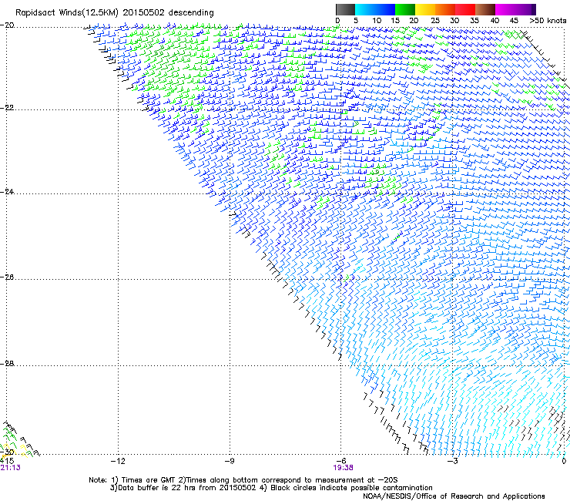The width and height of the screenshot is (570, 501).
Task: Click legend tick label '25'
Action: (435, 21)
